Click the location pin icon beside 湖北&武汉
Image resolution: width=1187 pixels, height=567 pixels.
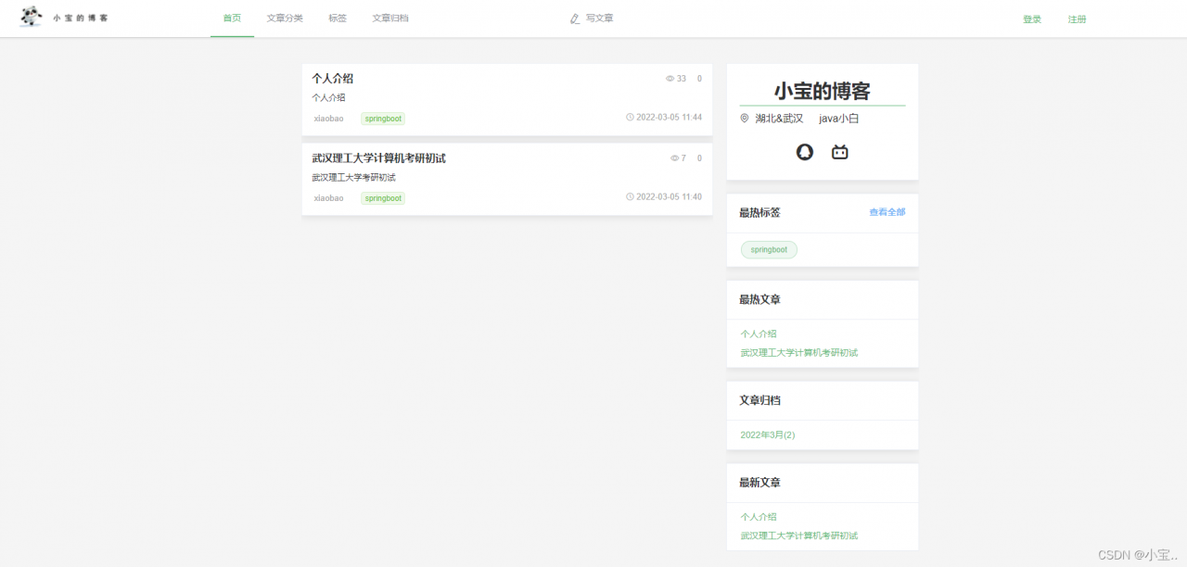744,118
